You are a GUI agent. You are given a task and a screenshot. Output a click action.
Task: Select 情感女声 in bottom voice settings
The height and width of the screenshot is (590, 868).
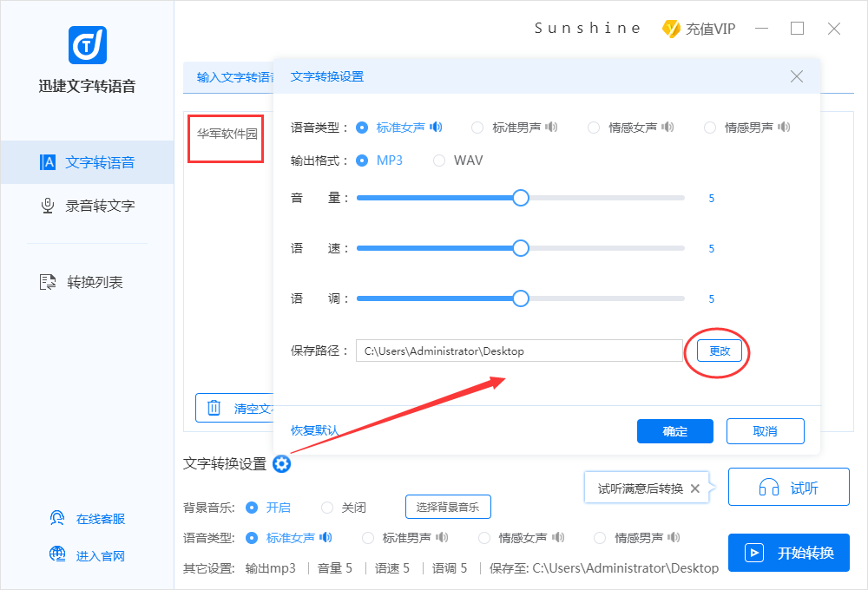483,537
